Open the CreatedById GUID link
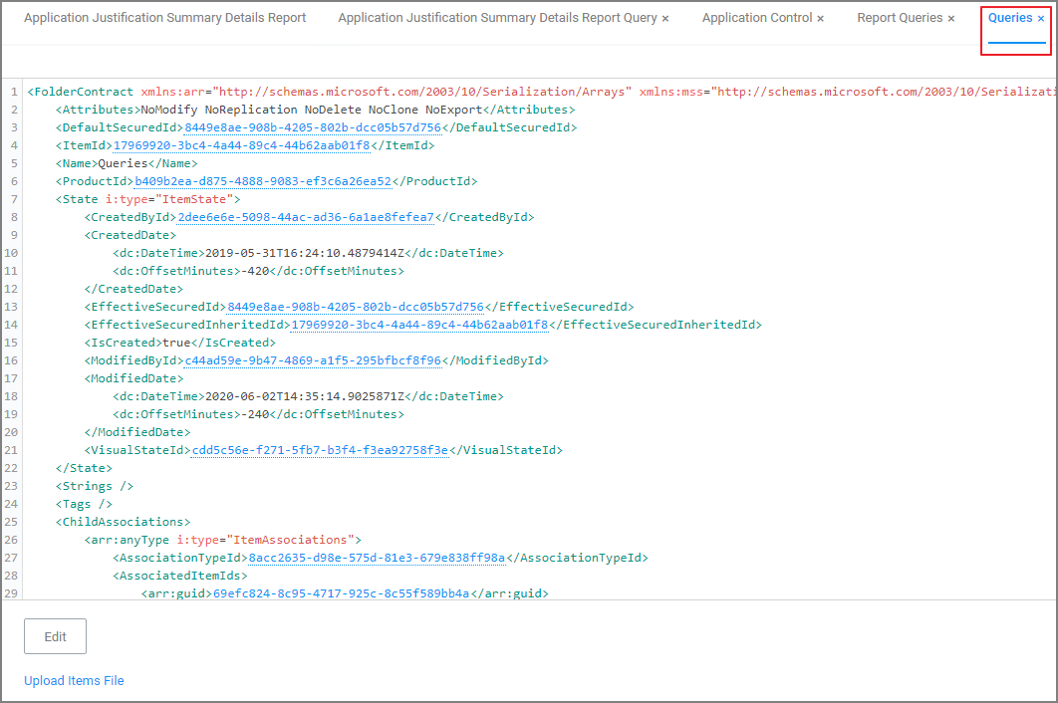This screenshot has width=1058, height=703. pyautogui.click(x=305, y=217)
